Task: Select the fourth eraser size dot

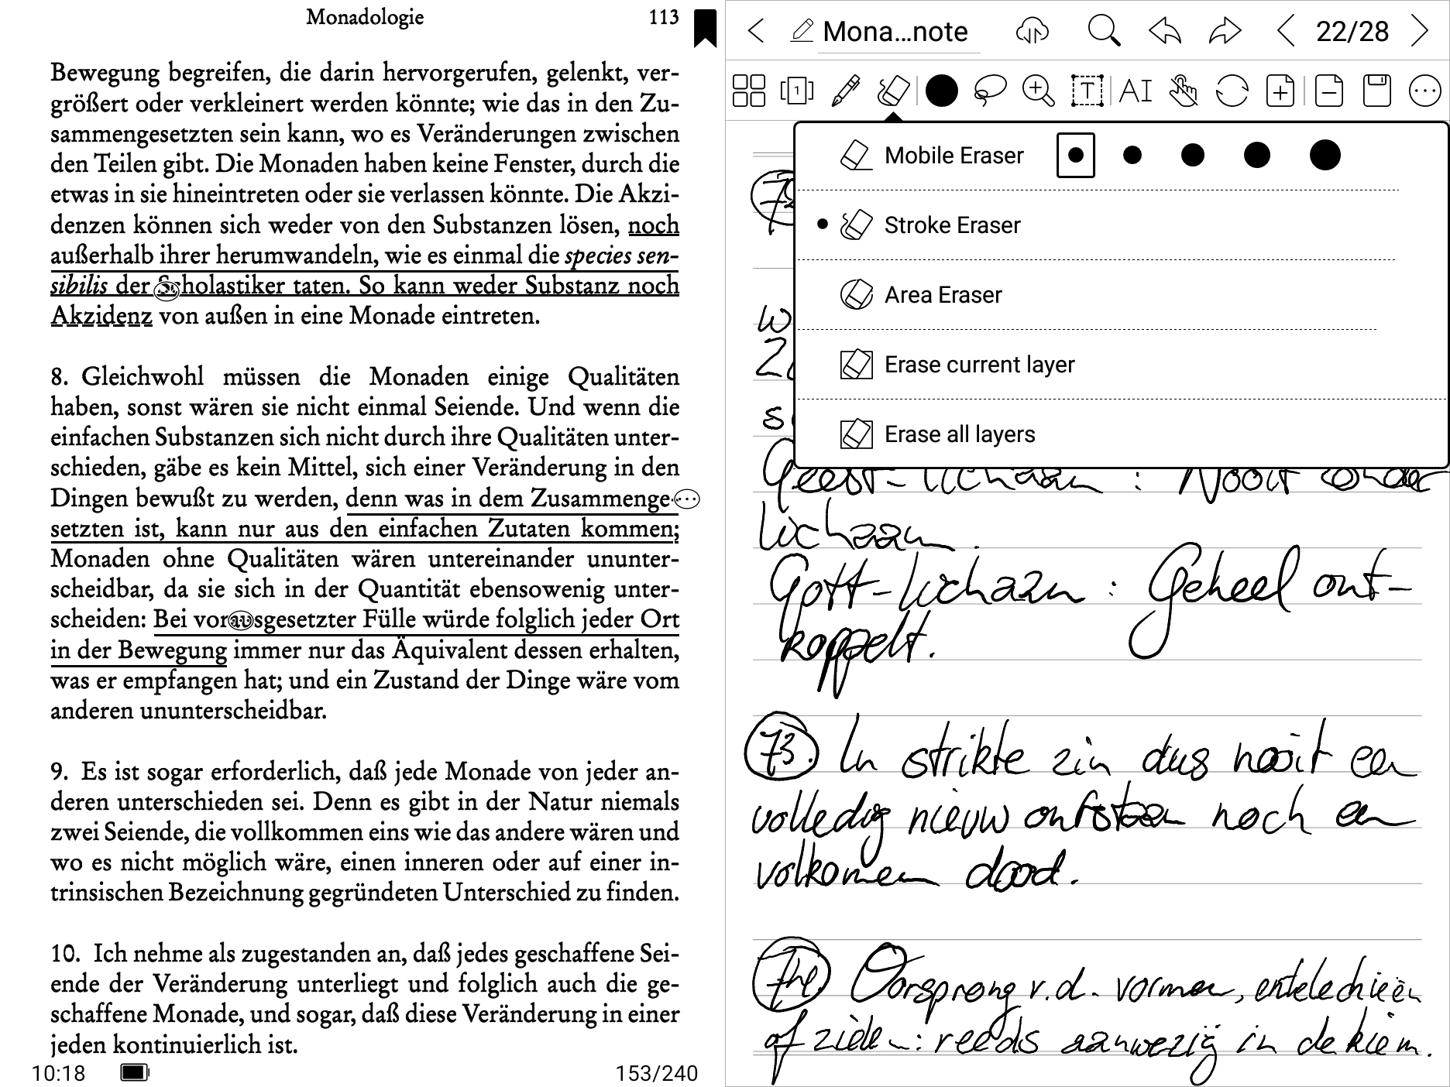Action: coord(1256,156)
